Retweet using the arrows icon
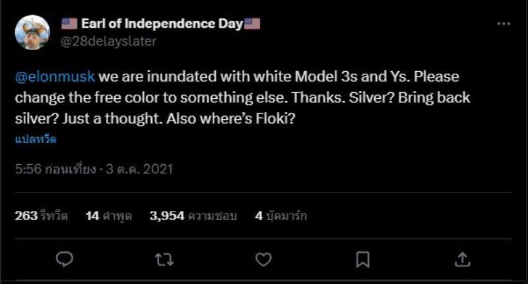 point(164,260)
